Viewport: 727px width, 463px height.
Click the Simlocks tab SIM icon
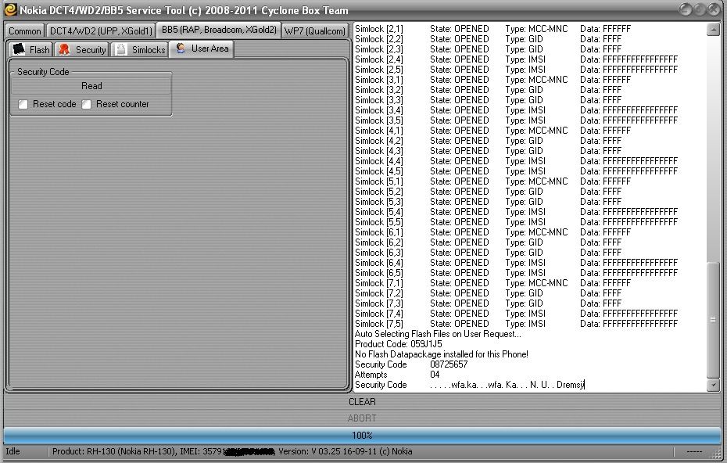pyautogui.click(x=120, y=49)
